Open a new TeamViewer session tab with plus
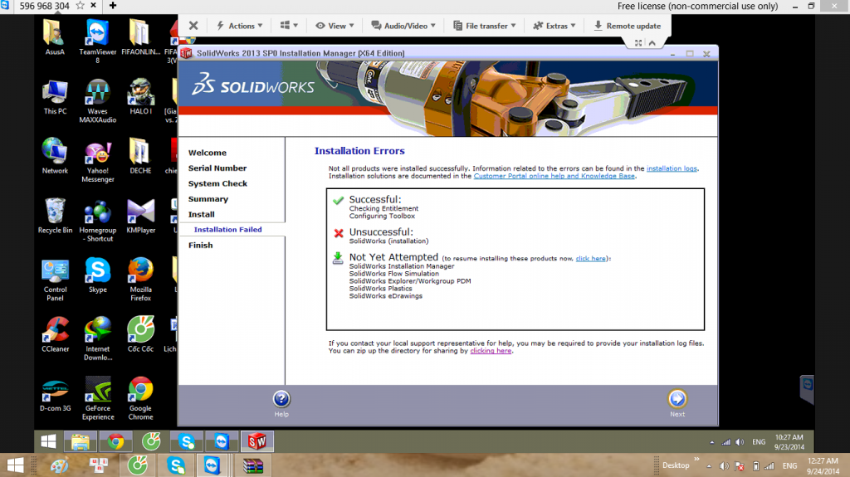 pos(113,6)
